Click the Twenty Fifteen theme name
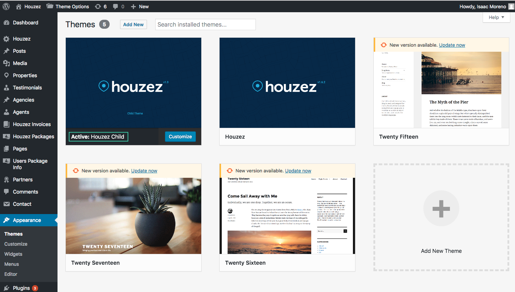Screen dimensions: 515x292 (x=399, y=137)
